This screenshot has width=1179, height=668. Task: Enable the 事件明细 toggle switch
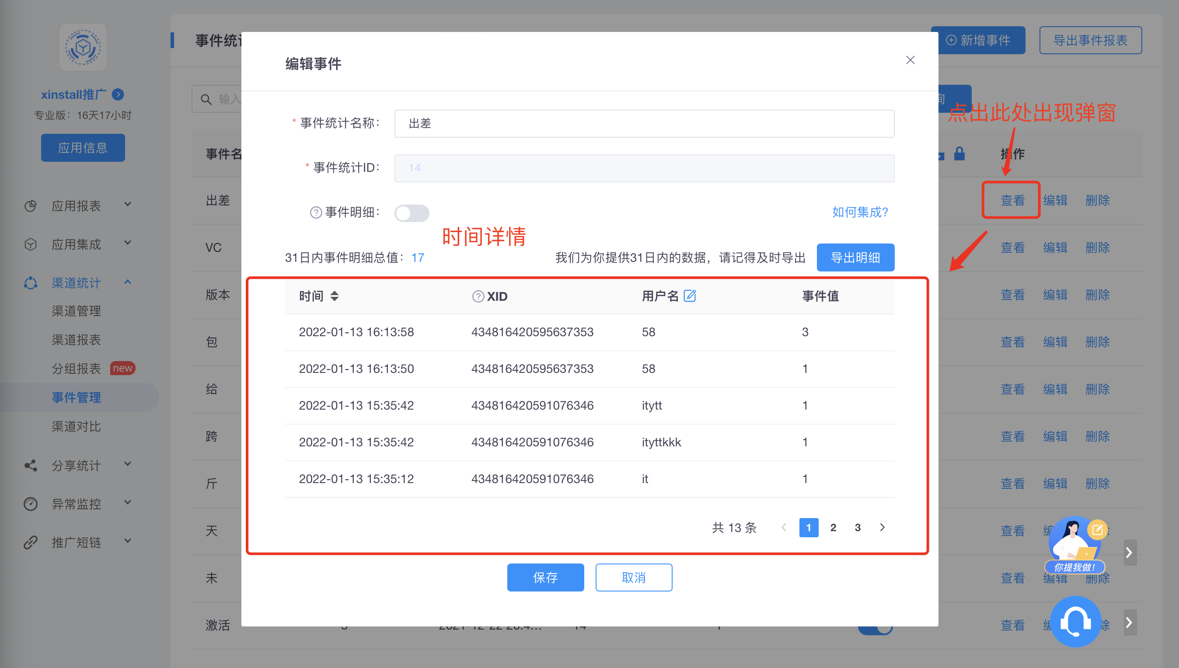pos(412,213)
